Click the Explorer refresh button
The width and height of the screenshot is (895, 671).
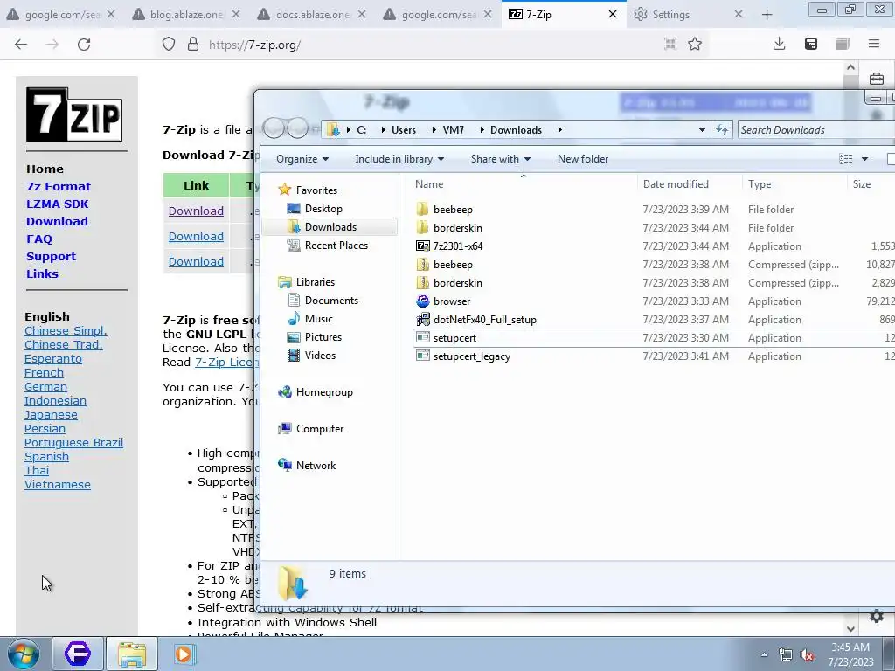click(x=722, y=130)
